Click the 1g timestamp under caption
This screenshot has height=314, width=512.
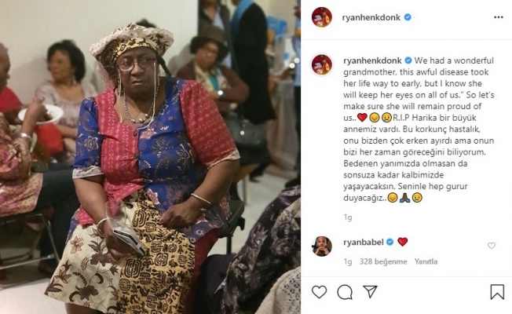[348, 217]
